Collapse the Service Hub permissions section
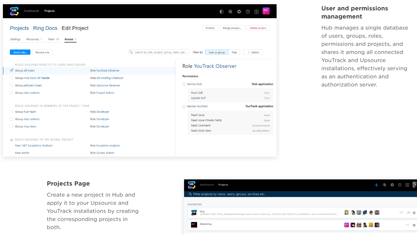Screen dimensions: 417x234 coord(184,84)
